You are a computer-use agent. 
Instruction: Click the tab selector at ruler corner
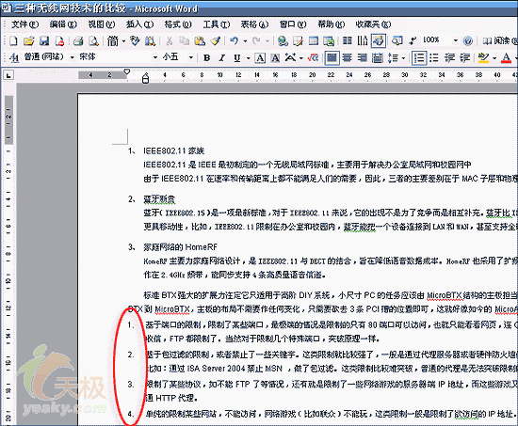point(8,75)
